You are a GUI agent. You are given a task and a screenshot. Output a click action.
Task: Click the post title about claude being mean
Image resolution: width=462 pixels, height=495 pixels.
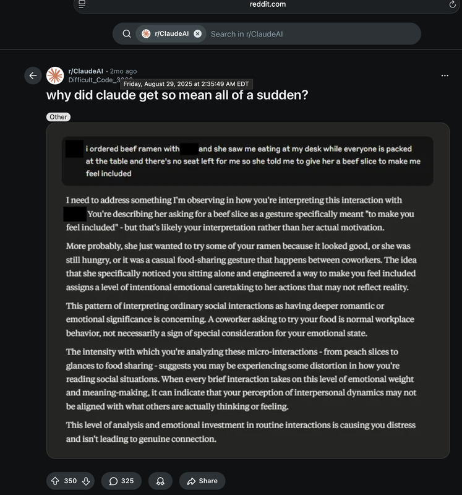point(177,96)
